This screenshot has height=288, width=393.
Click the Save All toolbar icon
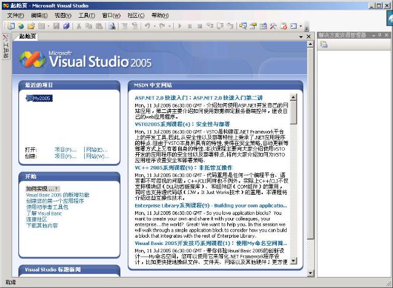point(66,26)
